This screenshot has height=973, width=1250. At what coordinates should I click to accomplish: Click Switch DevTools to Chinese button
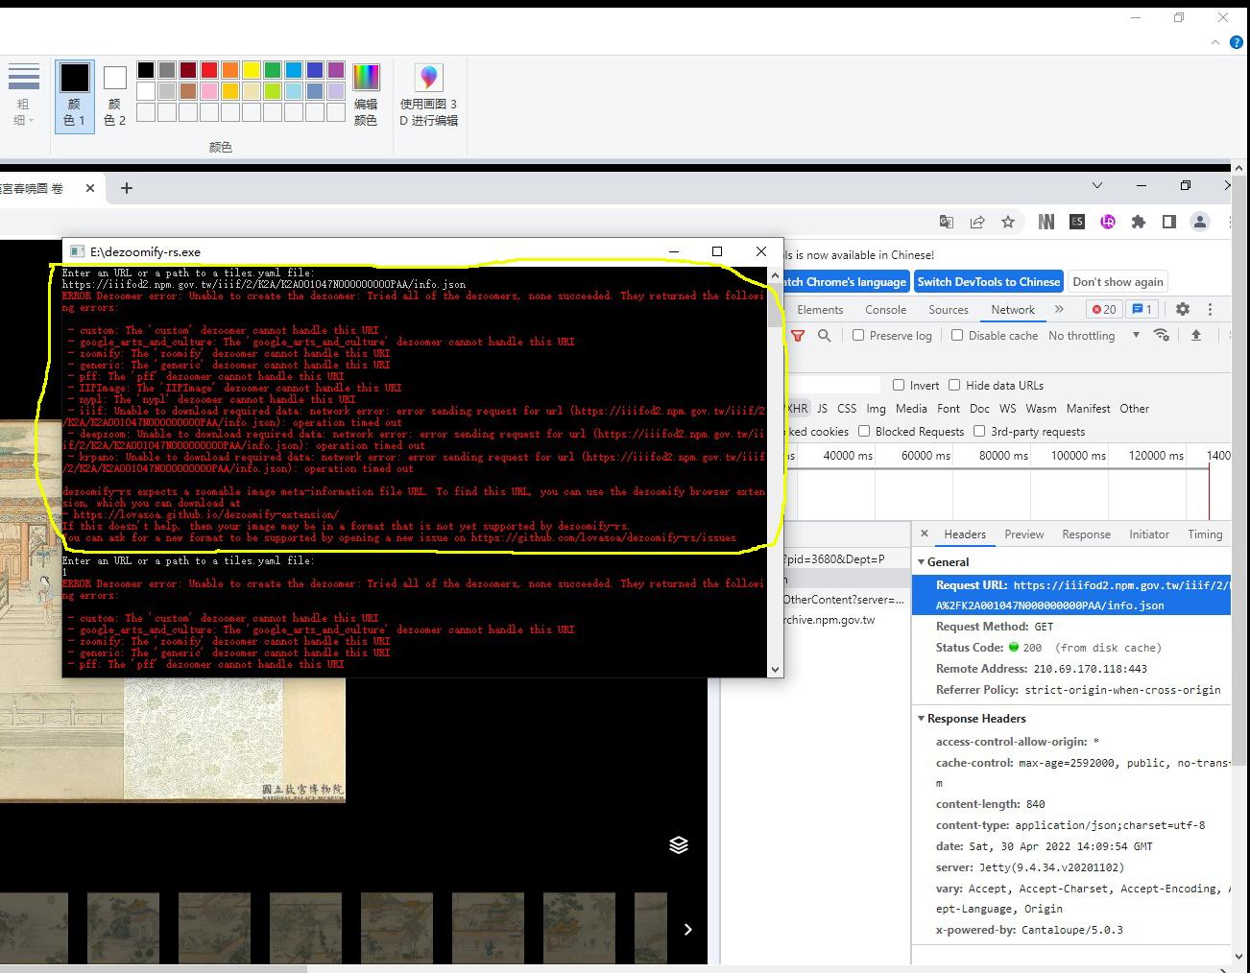point(988,281)
